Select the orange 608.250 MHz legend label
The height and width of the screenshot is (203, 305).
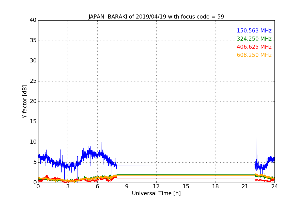[254, 55]
